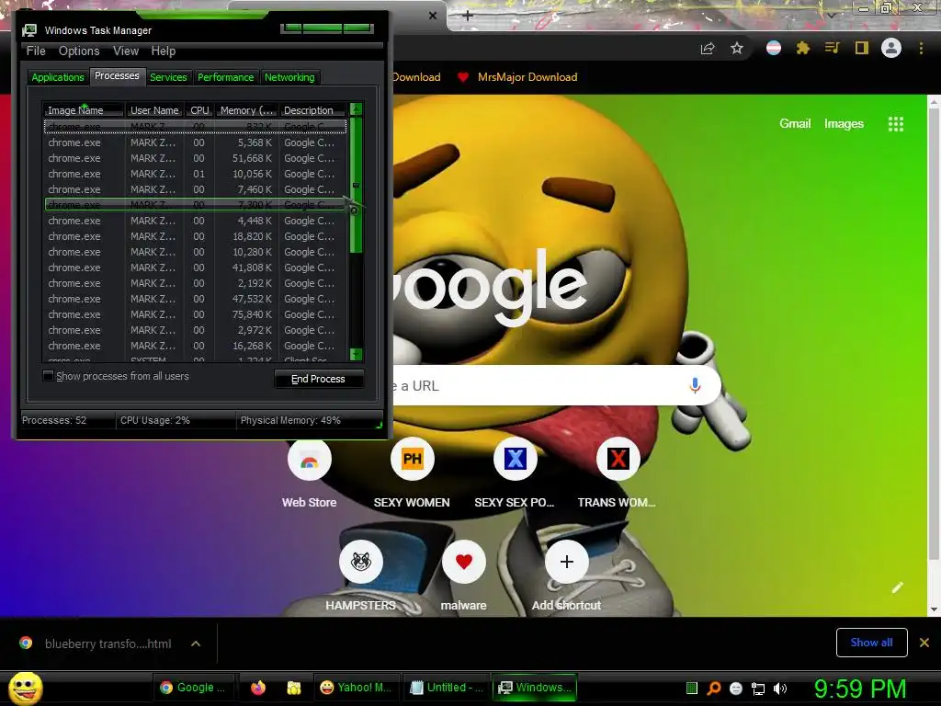Open the folder icon on taskbar
The image size is (941, 706).
tap(294, 688)
